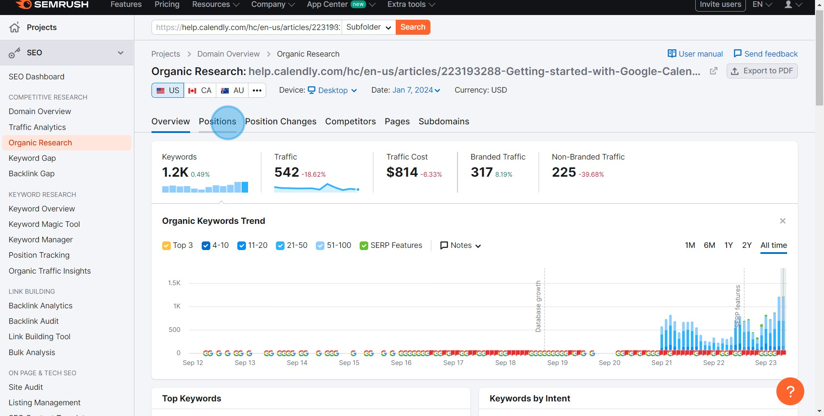Click the User manual book icon
This screenshot has height=416, width=824.
(672, 54)
